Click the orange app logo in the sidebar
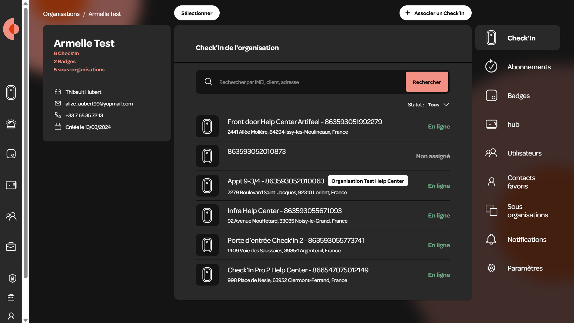574x323 pixels. (x=11, y=29)
